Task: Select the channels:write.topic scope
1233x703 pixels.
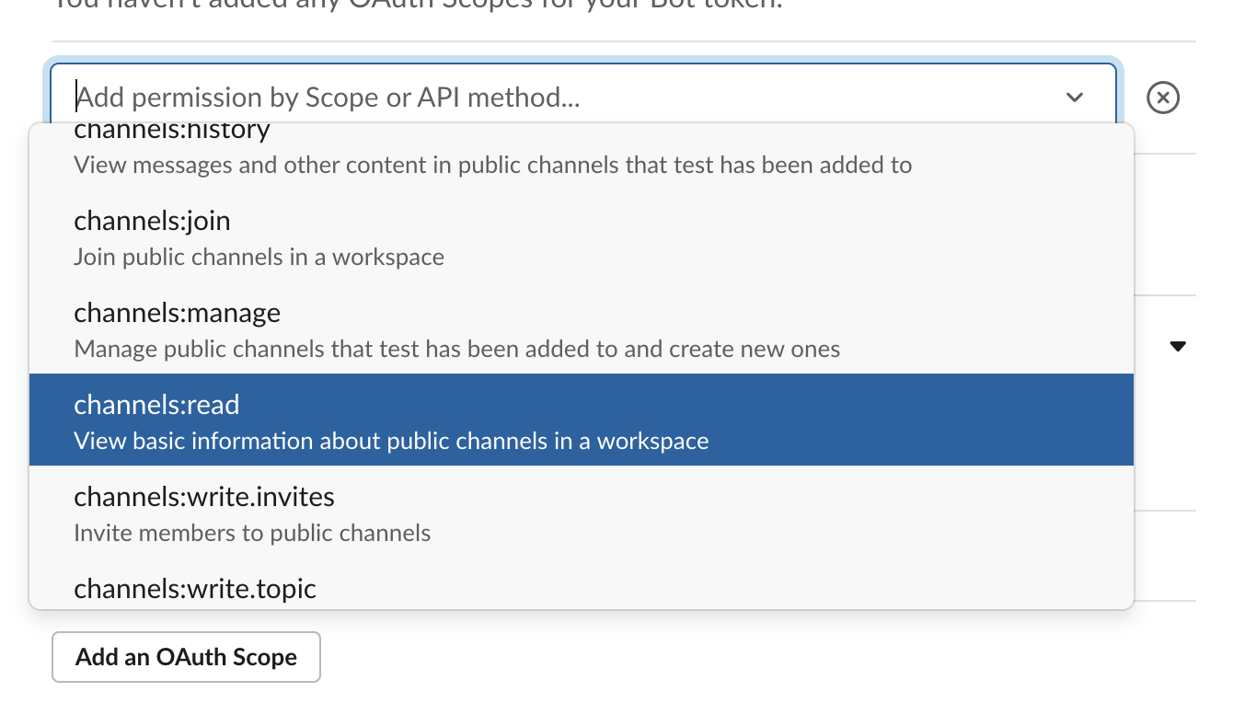Action: pyautogui.click(x=194, y=588)
